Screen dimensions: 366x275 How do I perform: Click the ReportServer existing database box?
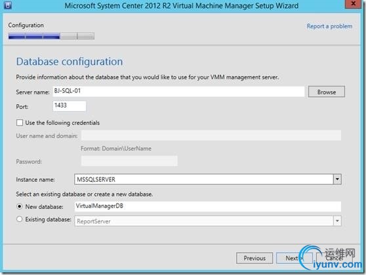(x=208, y=221)
